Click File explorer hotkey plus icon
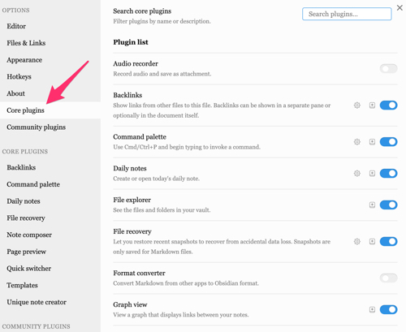Image resolution: width=406 pixels, height=332 pixels. [x=372, y=205]
